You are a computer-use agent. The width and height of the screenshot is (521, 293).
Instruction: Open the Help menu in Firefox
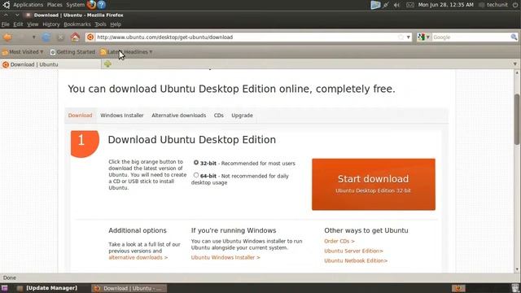[x=116, y=24]
